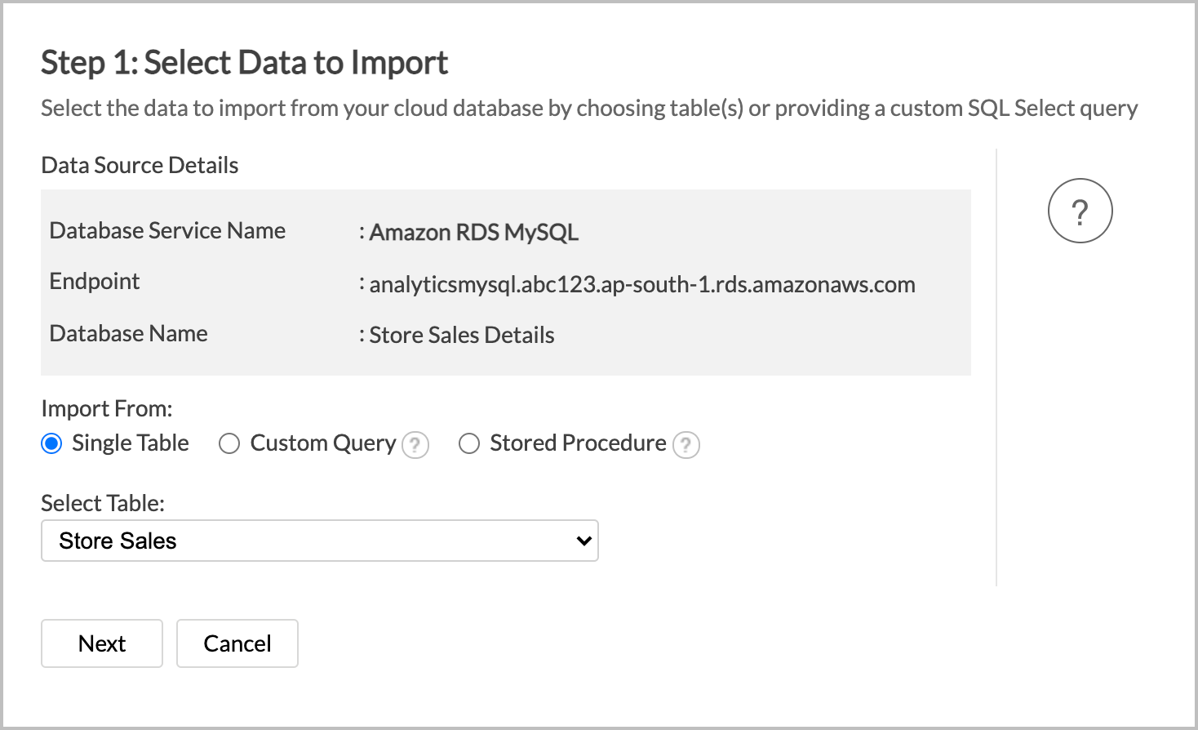Click the large circled question mark help icon
This screenshot has width=1198, height=730.
(x=1080, y=211)
